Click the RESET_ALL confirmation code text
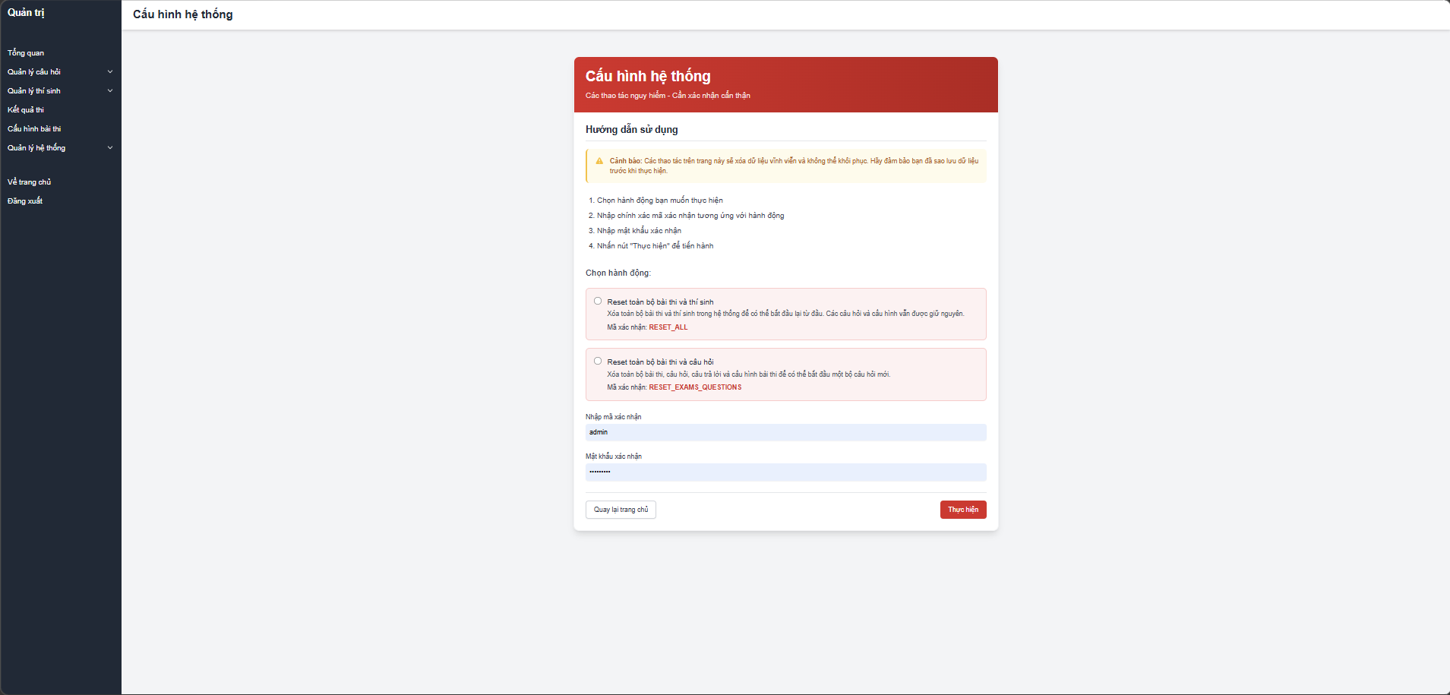Screen dimensions: 1450x695 tap(668, 327)
